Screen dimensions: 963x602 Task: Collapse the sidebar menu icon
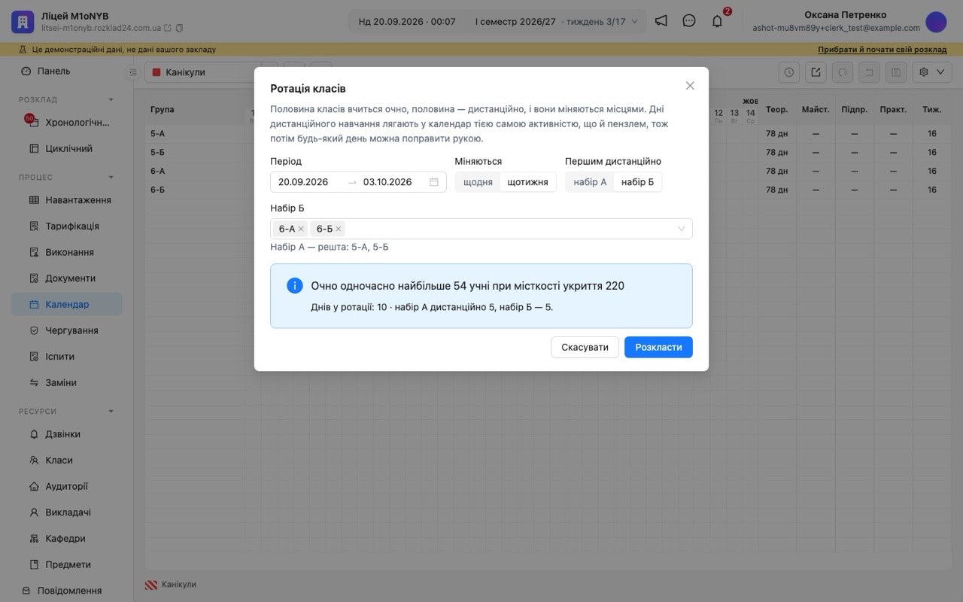(x=132, y=72)
